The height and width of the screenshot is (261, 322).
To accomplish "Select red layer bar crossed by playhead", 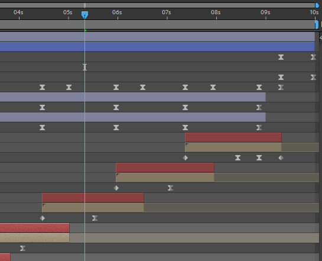I will 93,198.
